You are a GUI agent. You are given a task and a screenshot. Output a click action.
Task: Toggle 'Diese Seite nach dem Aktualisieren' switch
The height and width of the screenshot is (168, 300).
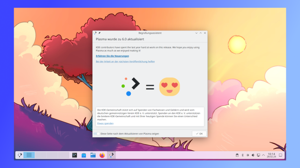pos(97,134)
